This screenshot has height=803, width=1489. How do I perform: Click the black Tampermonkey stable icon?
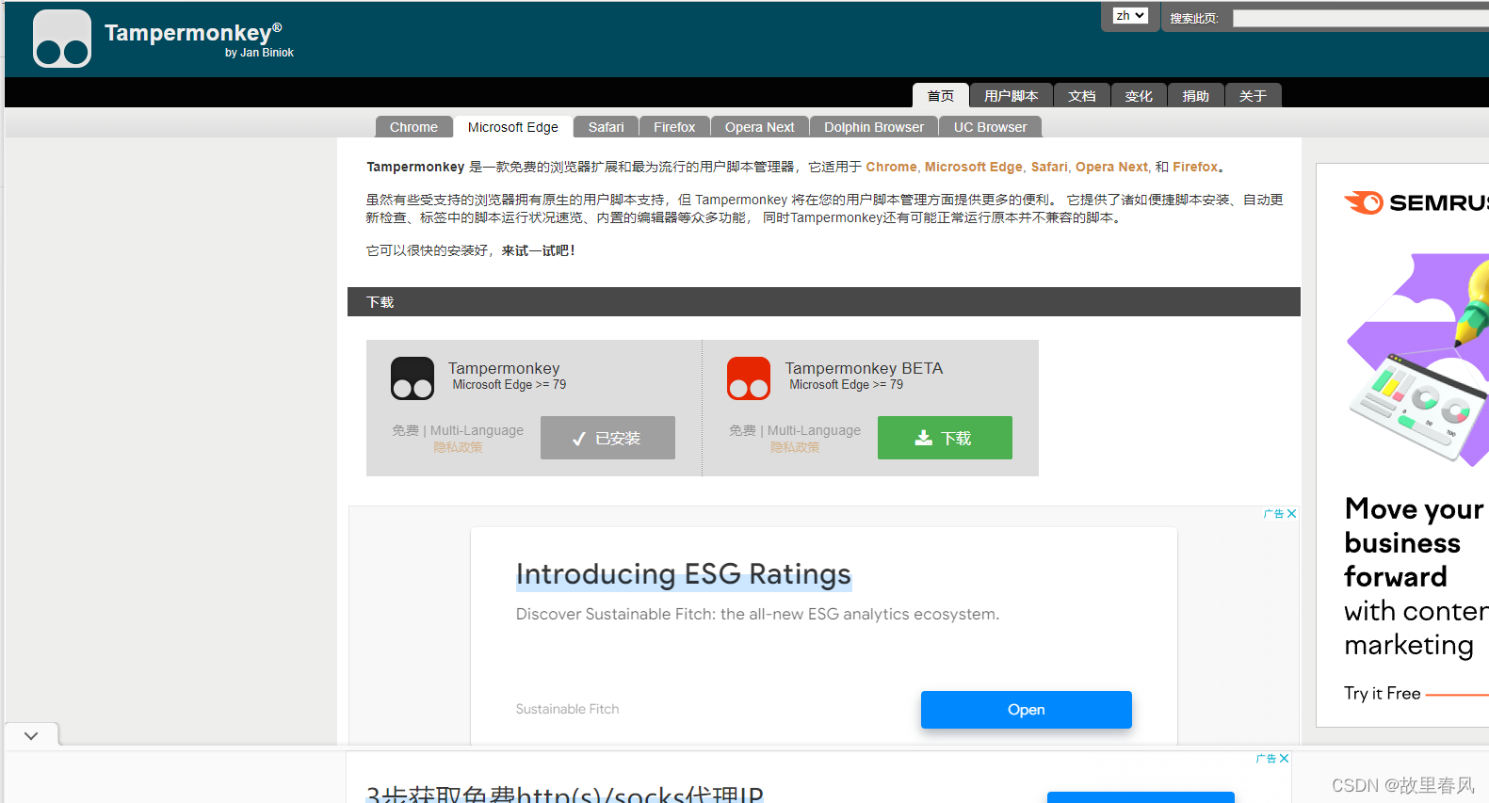click(x=413, y=378)
